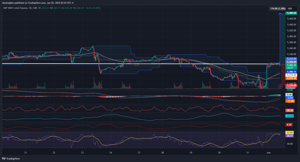300x162 pixels.
Task: Click the red 5,234.00 stop price label
Action: click(x=292, y=86)
